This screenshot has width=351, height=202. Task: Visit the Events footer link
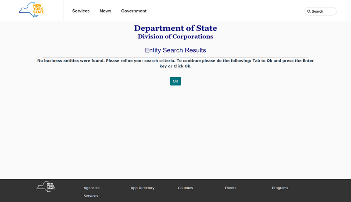[x=230, y=188]
